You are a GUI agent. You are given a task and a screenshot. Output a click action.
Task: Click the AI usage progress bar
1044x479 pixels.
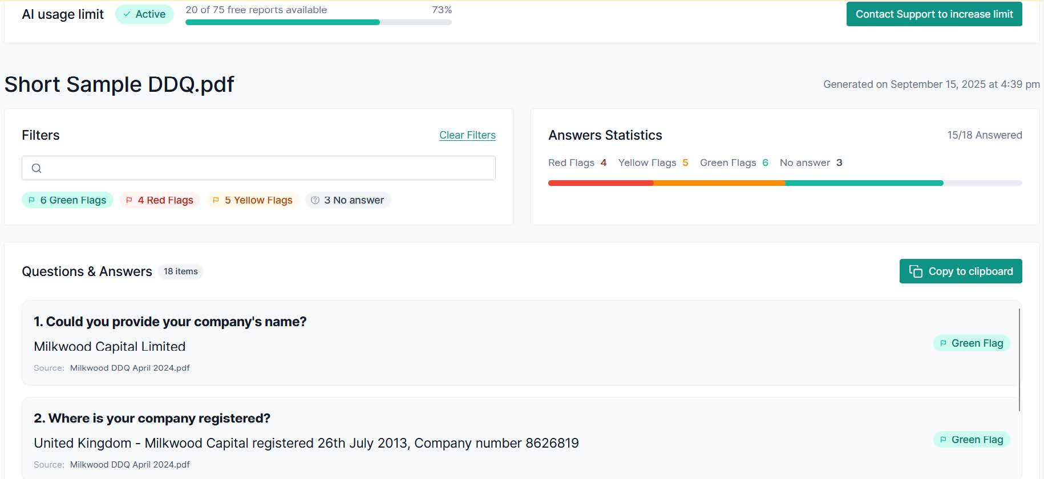[318, 22]
